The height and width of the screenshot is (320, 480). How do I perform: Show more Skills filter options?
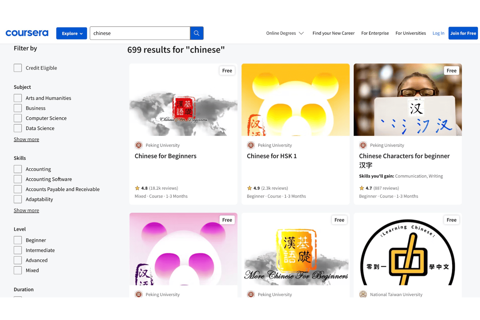[26, 210]
